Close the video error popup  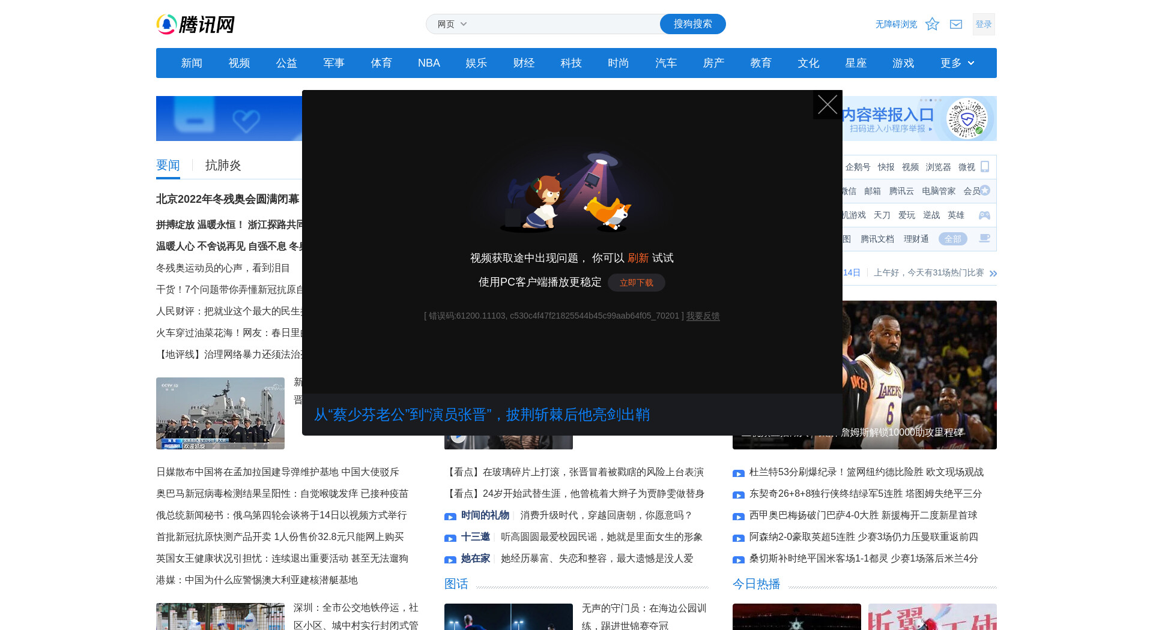(828, 104)
